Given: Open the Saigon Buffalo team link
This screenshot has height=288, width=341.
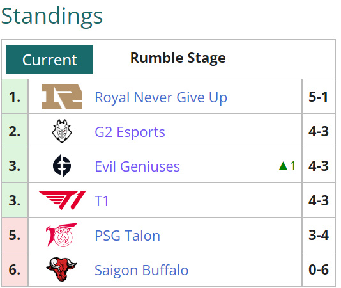Looking at the screenshot, I should [x=142, y=270].
